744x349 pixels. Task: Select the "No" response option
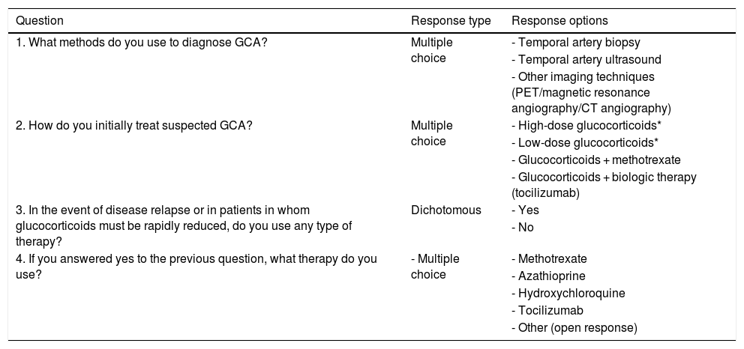(523, 226)
